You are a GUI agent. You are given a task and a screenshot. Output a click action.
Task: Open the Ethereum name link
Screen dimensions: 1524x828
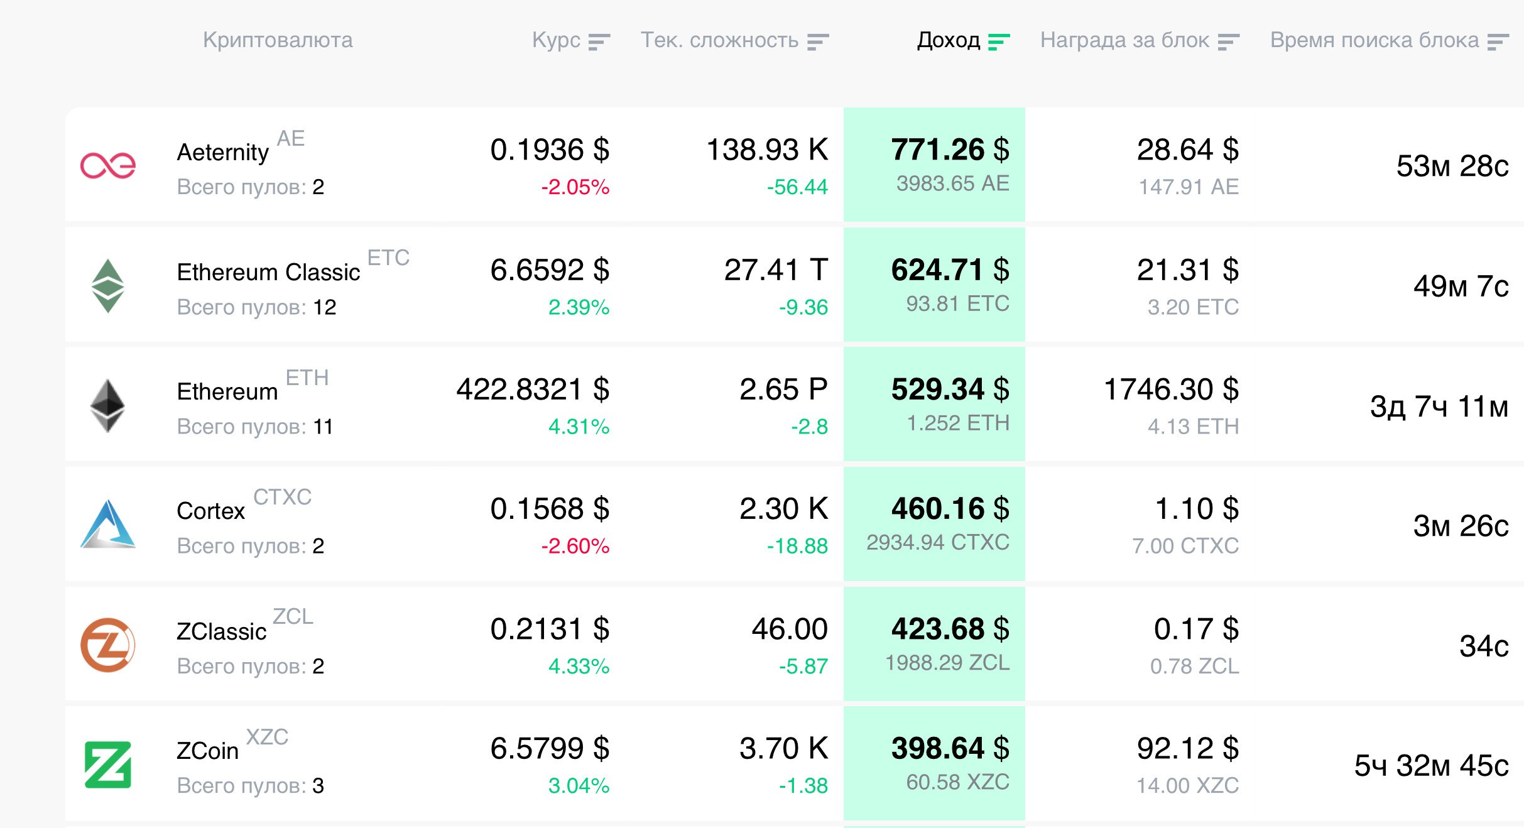pyautogui.click(x=227, y=391)
